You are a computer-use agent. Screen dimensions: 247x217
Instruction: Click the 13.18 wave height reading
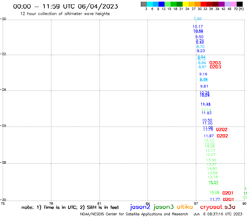[213, 177]
